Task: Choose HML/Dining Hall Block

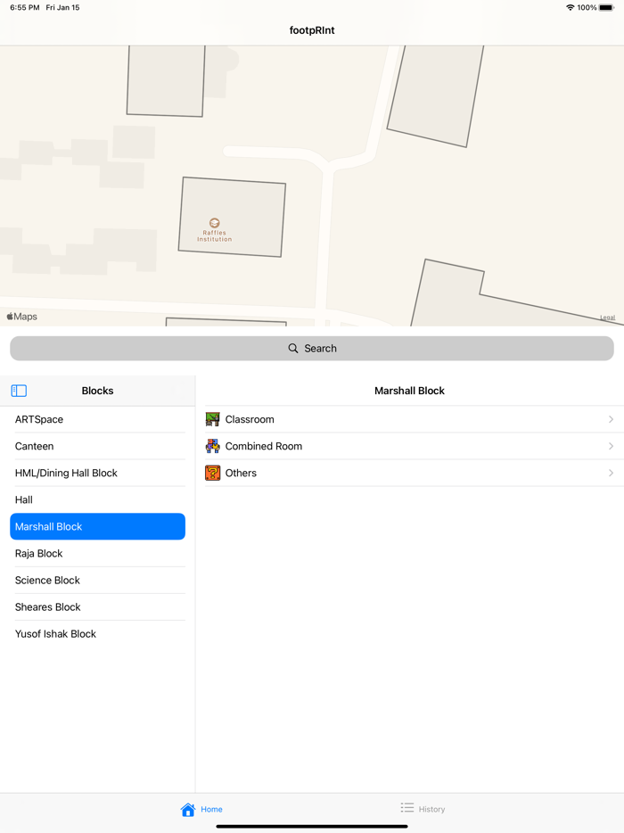Action: (98, 473)
